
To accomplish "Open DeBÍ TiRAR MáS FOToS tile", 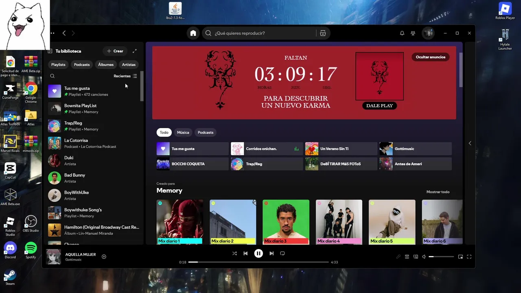I will [x=341, y=164].
